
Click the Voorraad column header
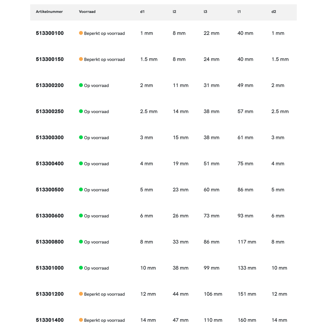pos(87,12)
